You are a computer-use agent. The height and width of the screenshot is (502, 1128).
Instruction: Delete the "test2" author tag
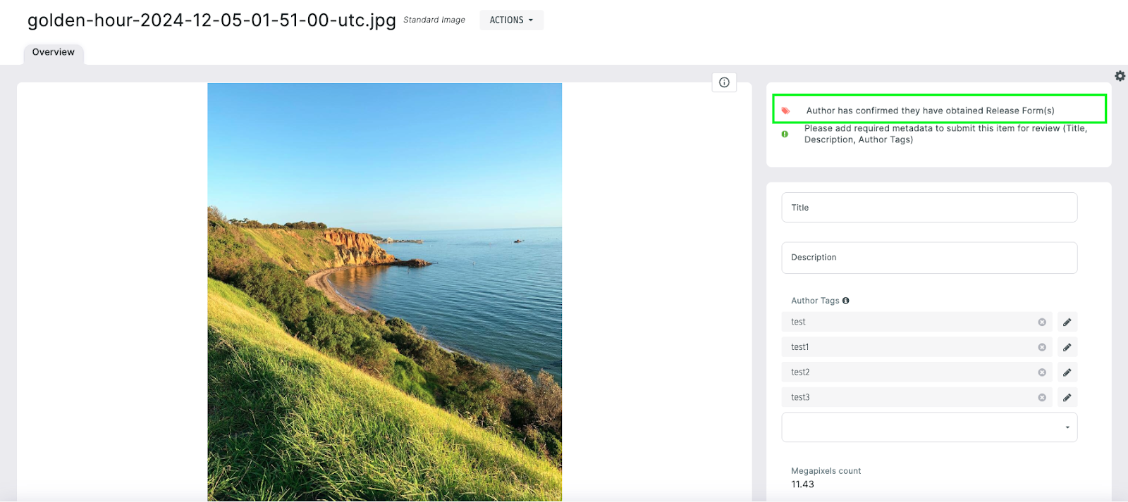click(x=1041, y=372)
